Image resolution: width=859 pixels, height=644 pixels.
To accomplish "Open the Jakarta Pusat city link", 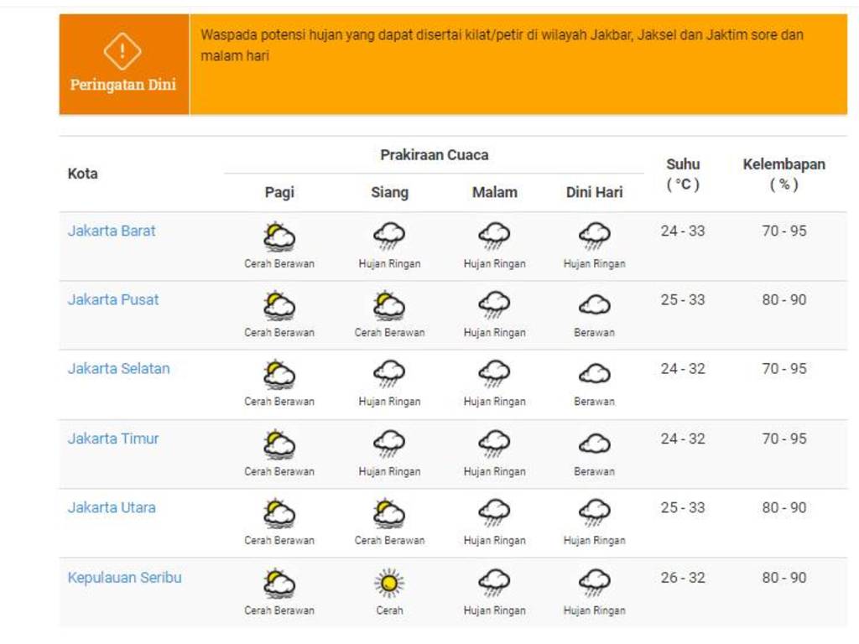I will click(113, 299).
